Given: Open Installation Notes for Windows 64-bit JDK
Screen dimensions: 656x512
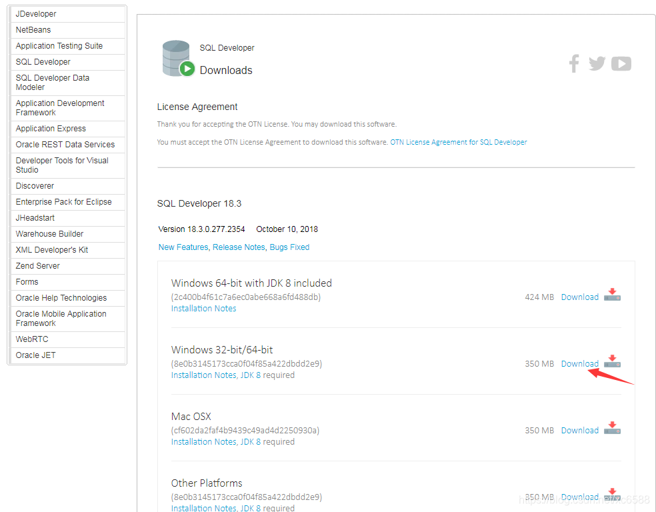Looking at the screenshot, I should 204,308.
